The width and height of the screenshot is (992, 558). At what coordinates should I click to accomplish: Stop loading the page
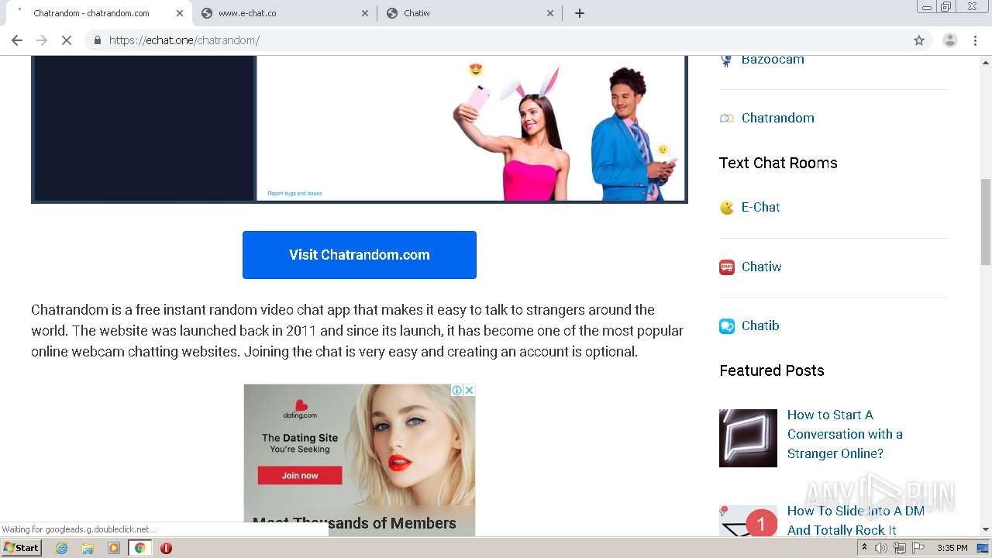[67, 40]
